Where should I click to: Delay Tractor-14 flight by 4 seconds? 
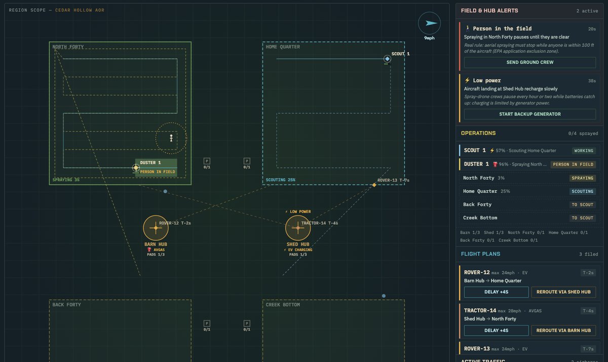496,330
